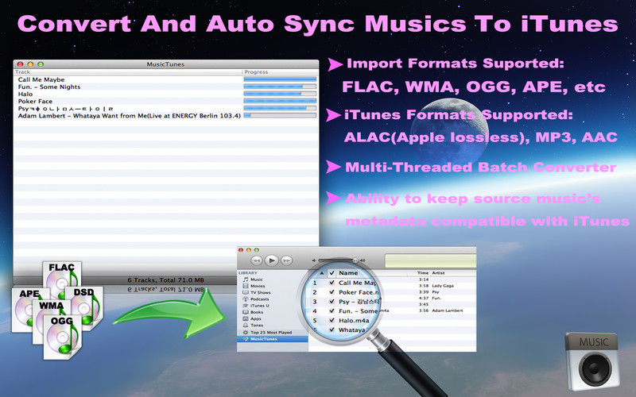Skip to the previous track in iTunes
Screen dimensions: 636x397
[x=257, y=260]
